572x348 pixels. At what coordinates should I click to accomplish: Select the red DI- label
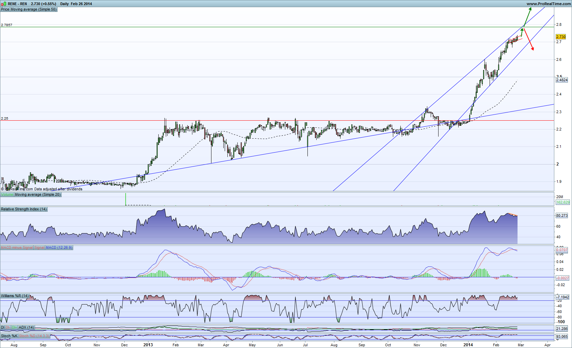coord(8,327)
